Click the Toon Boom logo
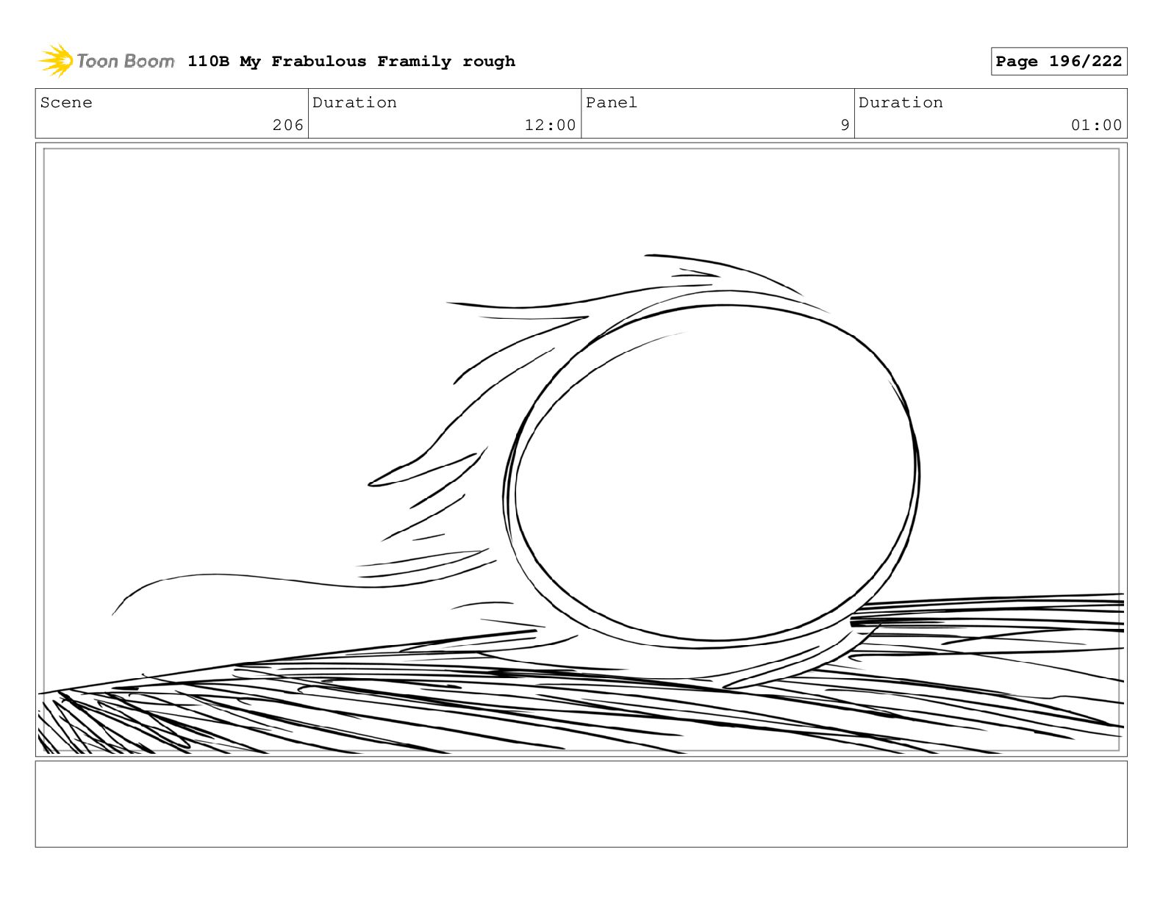Screen dimensions: 1163x900 pyautogui.click(x=107, y=61)
